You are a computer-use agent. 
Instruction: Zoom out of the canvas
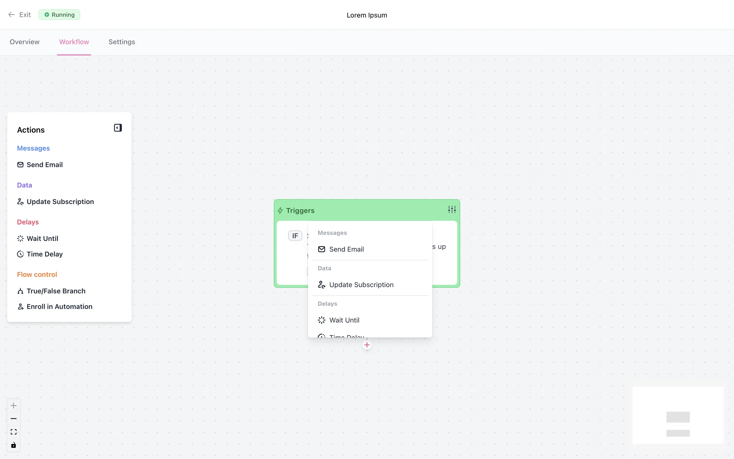click(14, 419)
